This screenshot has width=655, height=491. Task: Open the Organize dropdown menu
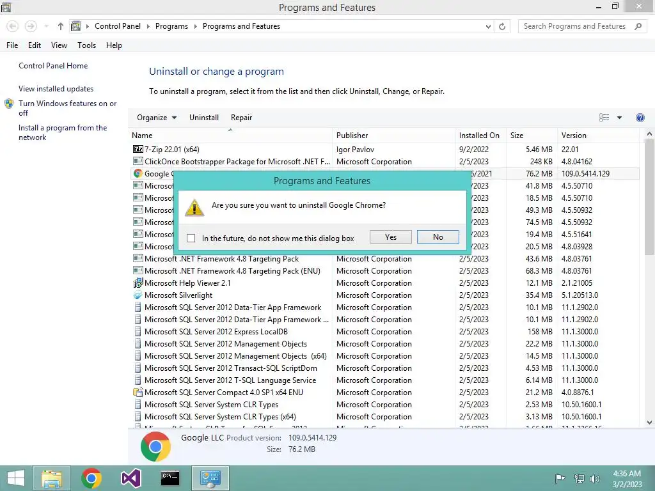tap(157, 118)
